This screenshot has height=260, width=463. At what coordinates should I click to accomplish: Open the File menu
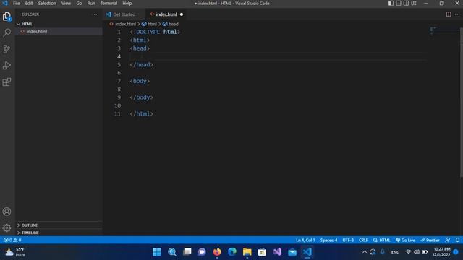coord(17,3)
